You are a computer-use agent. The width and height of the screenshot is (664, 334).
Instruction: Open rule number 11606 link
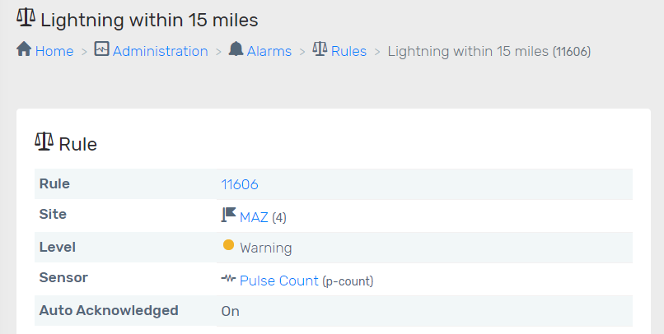tap(240, 184)
